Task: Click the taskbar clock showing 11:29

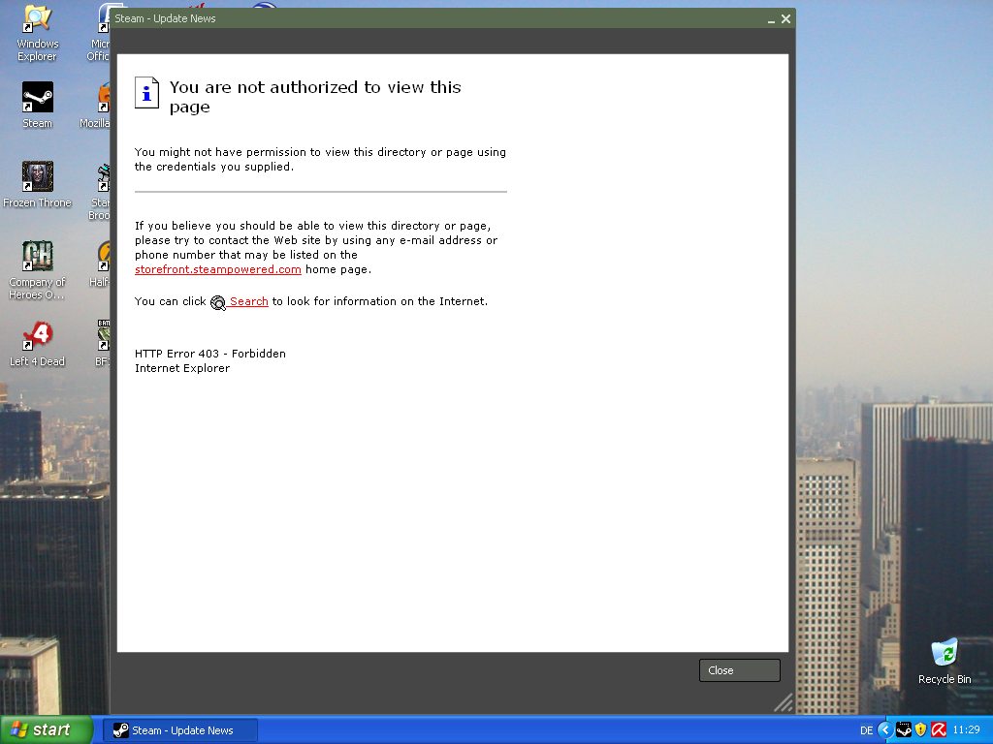Action: pos(966,730)
